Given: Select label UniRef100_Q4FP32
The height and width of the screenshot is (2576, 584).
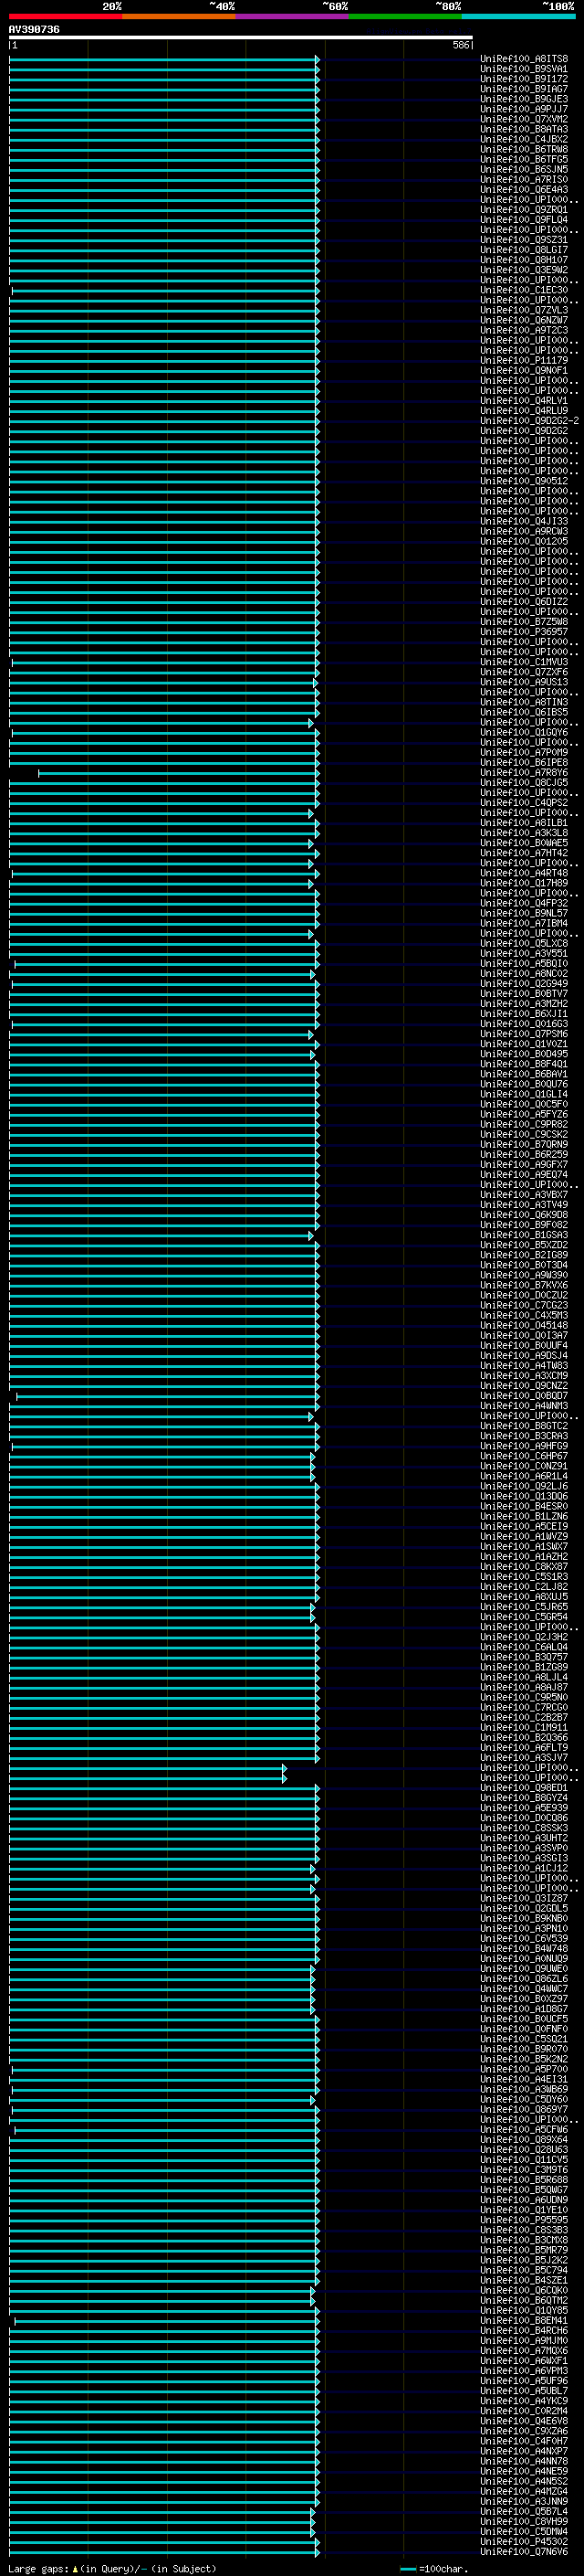Looking at the screenshot, I should click(524, 904).
